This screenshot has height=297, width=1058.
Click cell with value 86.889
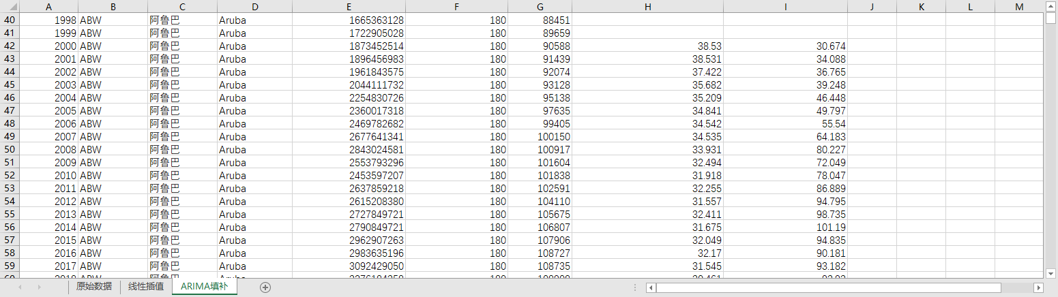point(785,188)
